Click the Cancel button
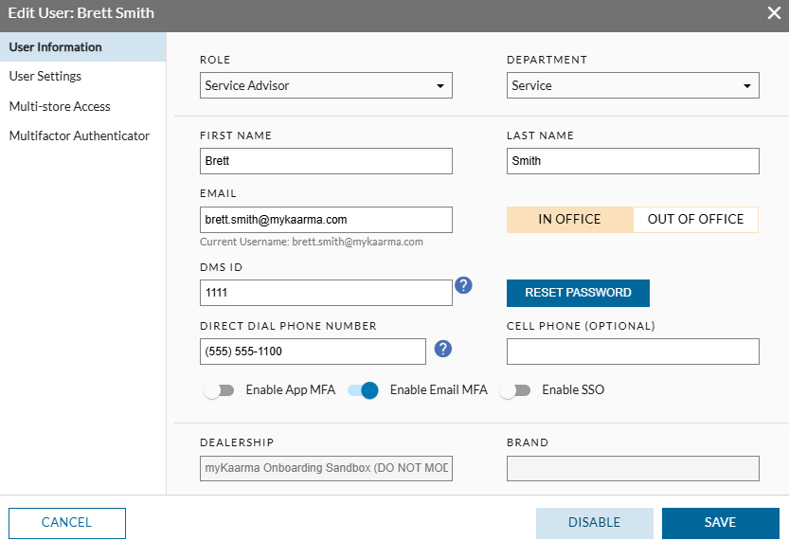This screenshot has width=789, height=541. click(x=67, y=523)
